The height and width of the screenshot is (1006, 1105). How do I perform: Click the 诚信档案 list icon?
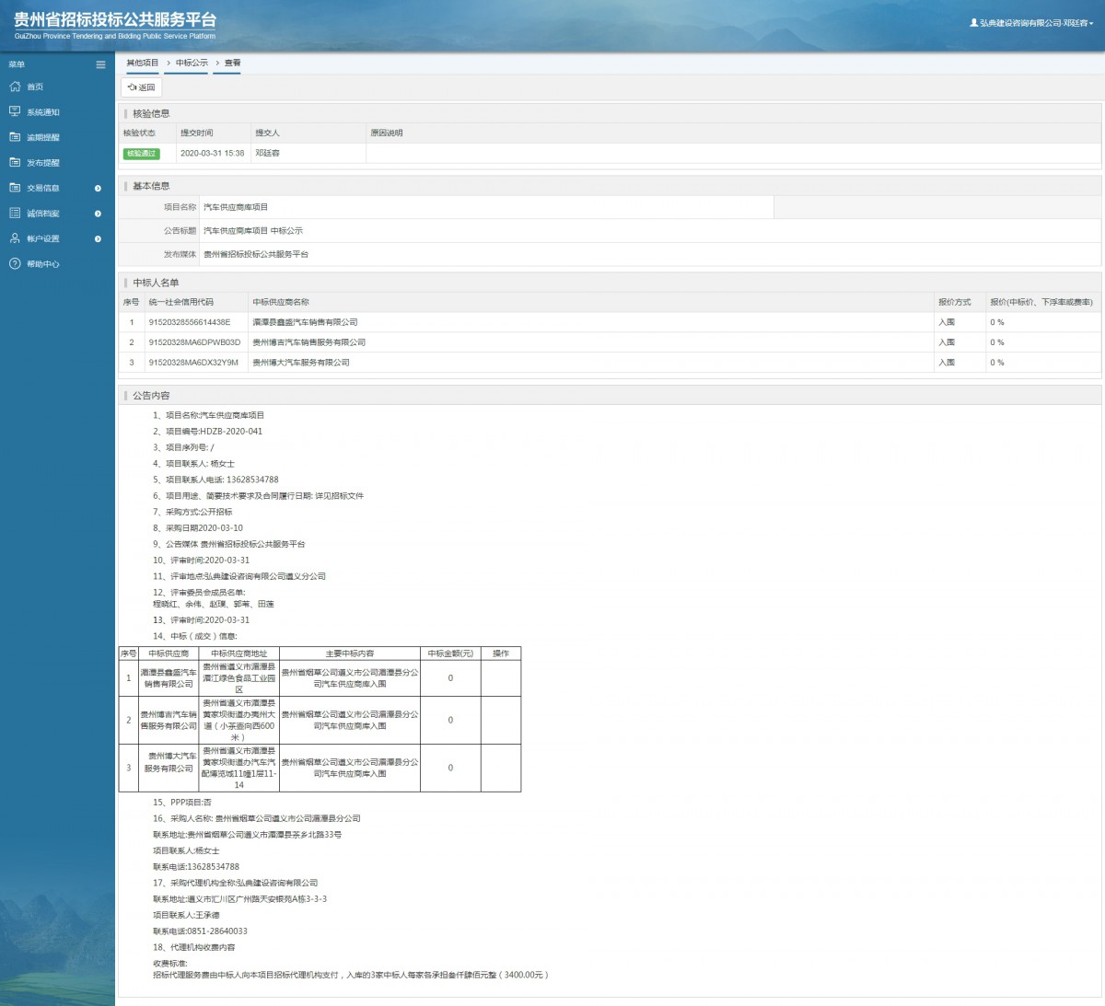pyautogui.click(x=15, y=213)
